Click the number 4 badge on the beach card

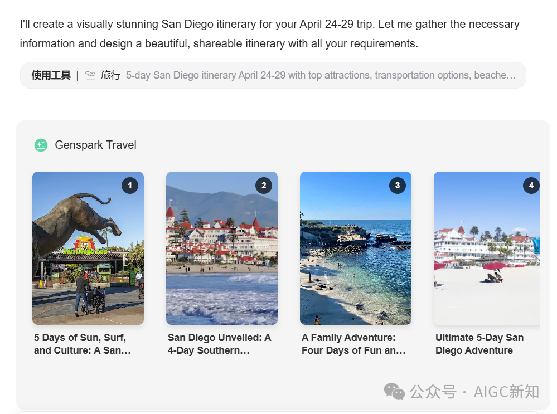click(531, 186)
